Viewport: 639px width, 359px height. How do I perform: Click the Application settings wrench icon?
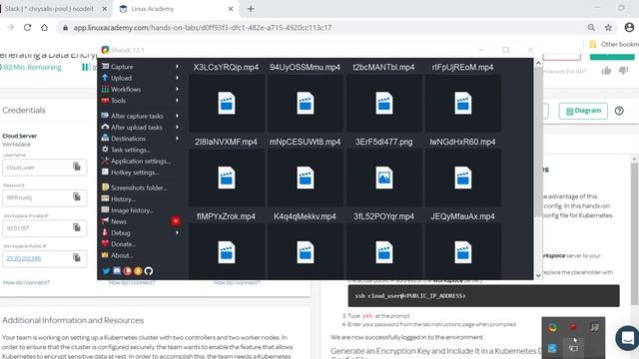click(105, 161)
